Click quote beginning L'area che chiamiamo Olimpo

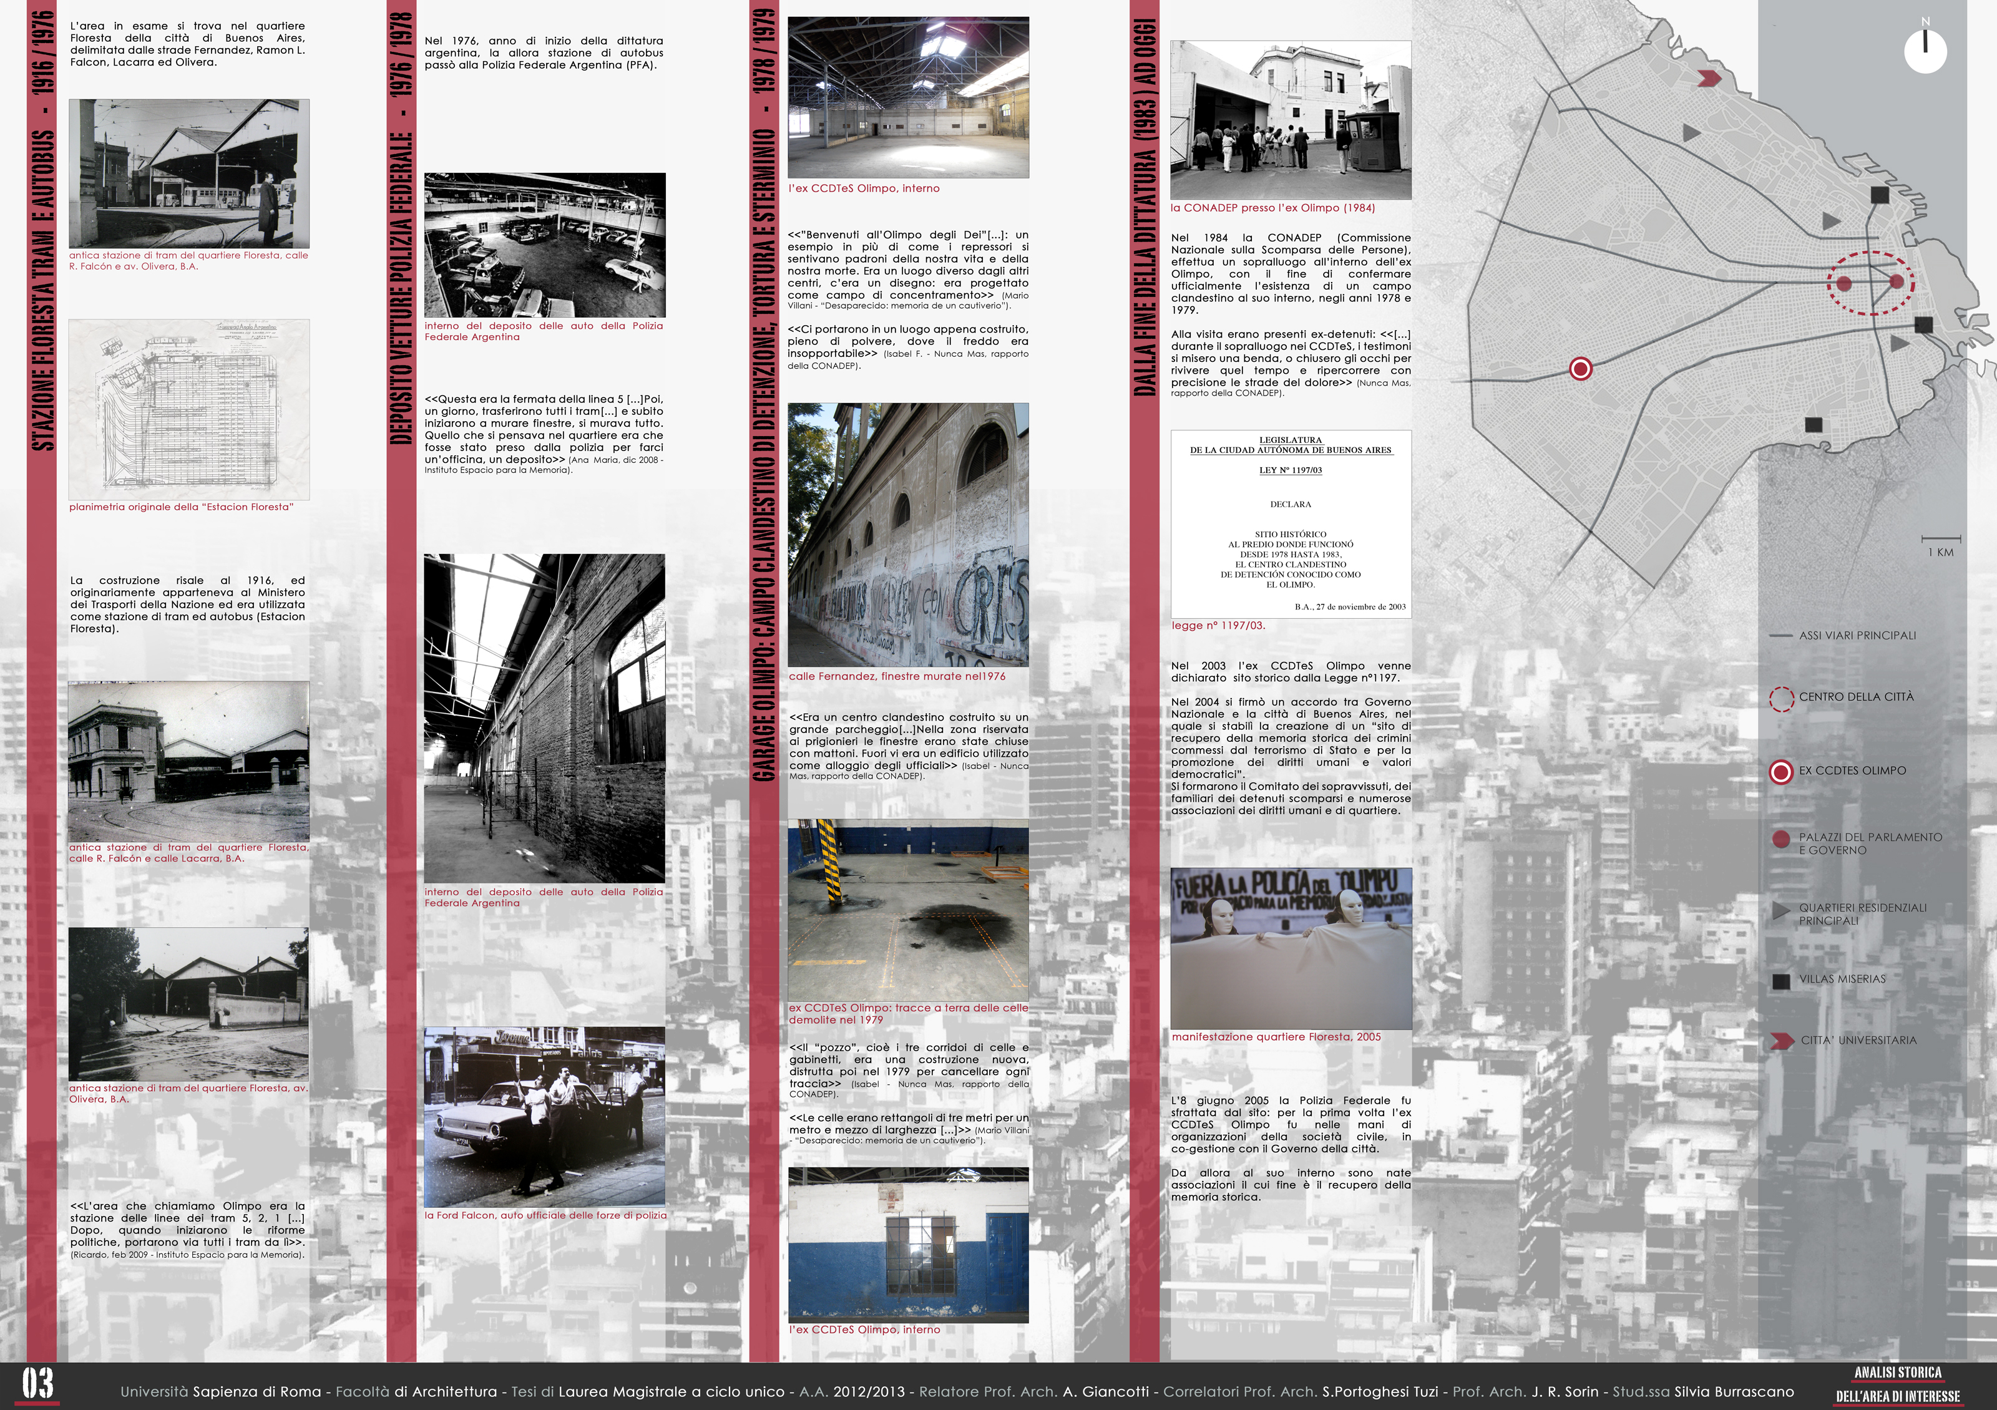point(188,1230)
